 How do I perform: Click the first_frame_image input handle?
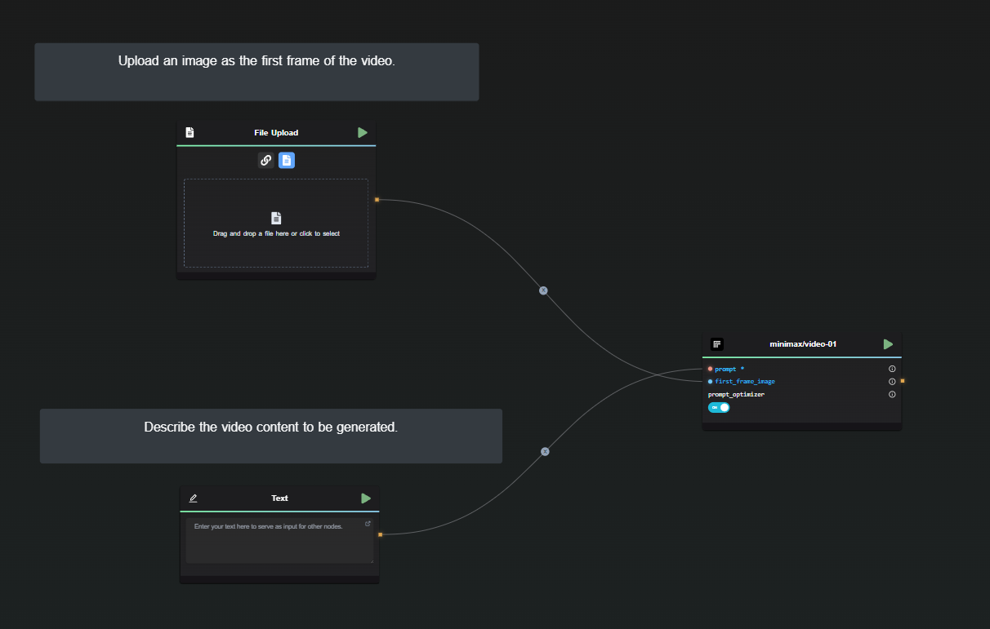[x=710, y=381]
